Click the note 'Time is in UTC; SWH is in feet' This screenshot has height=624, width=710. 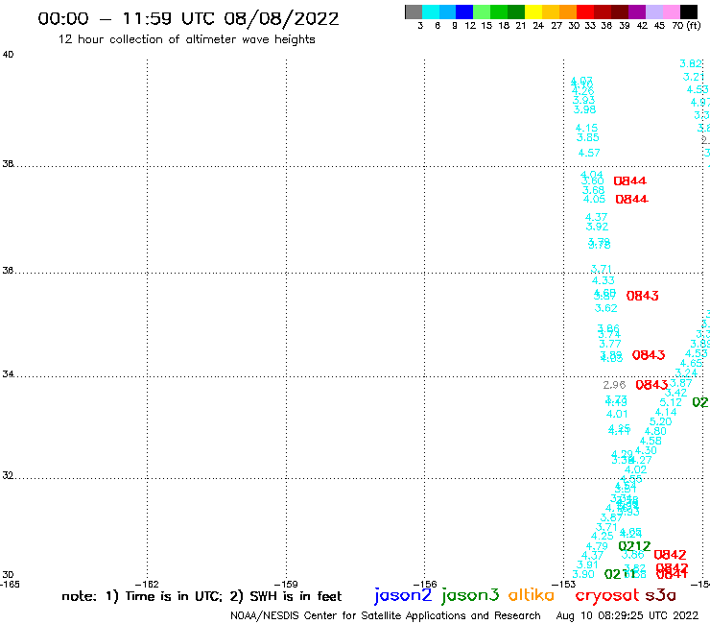201,596
